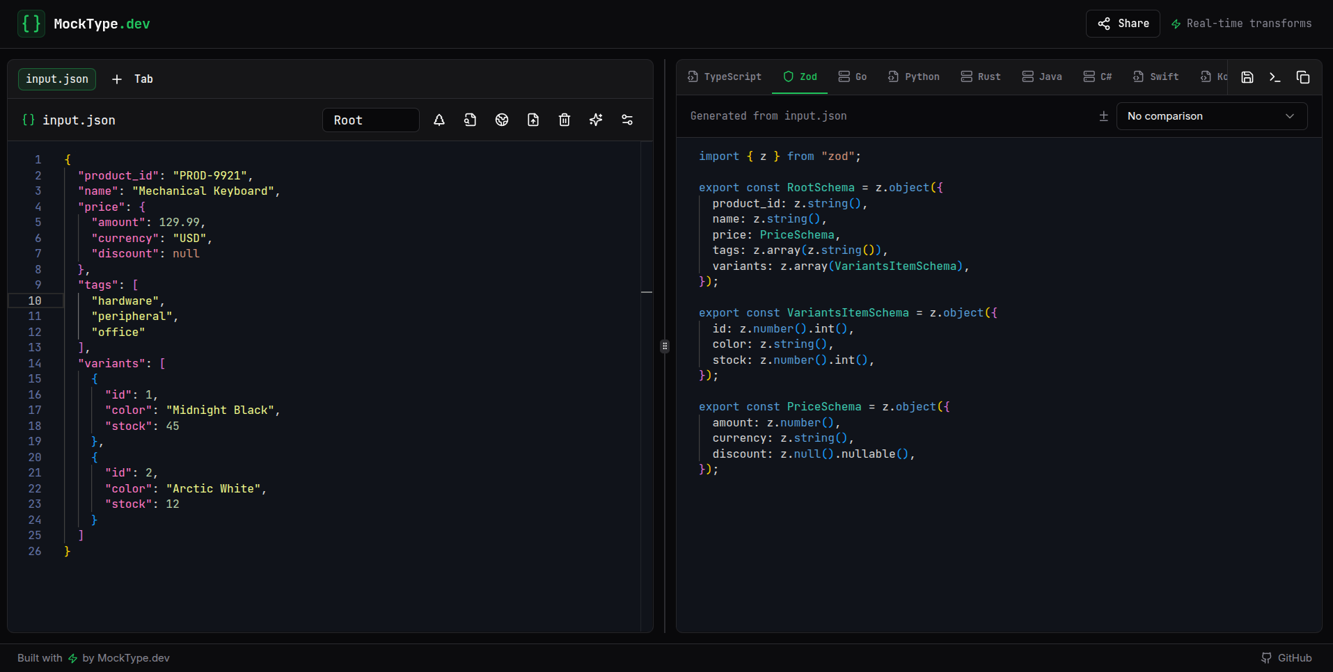Image resolution: width=1333 pixels, height=672 pixels.
Task: Open the transform options sliders icon
Action: [627, 120]
